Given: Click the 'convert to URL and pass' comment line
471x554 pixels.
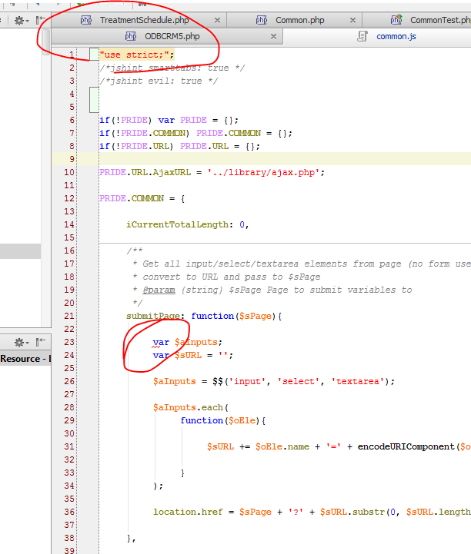Looking at the screenshot, I should (x=226, y=277).
